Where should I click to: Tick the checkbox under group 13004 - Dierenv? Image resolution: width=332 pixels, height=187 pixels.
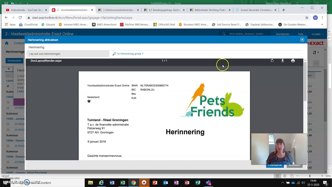[x=8, y=146]
